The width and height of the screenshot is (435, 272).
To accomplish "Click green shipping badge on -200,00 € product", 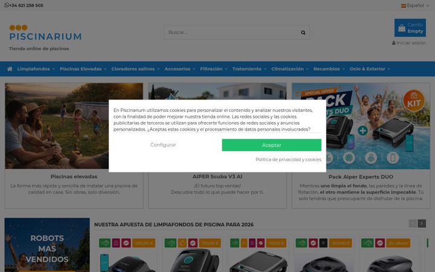I will coord(105,243).
